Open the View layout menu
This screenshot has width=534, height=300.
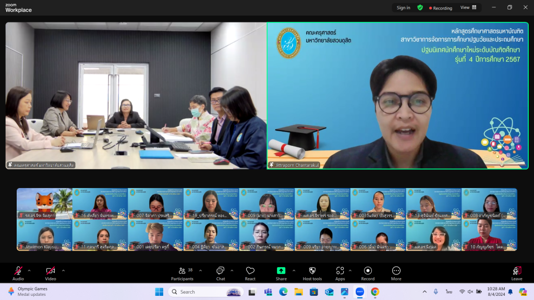(468, 8)
